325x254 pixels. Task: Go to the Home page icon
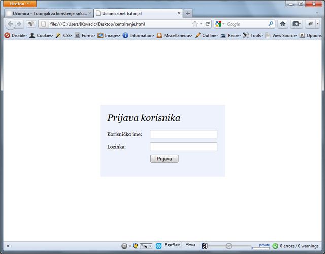coord(283,24)
